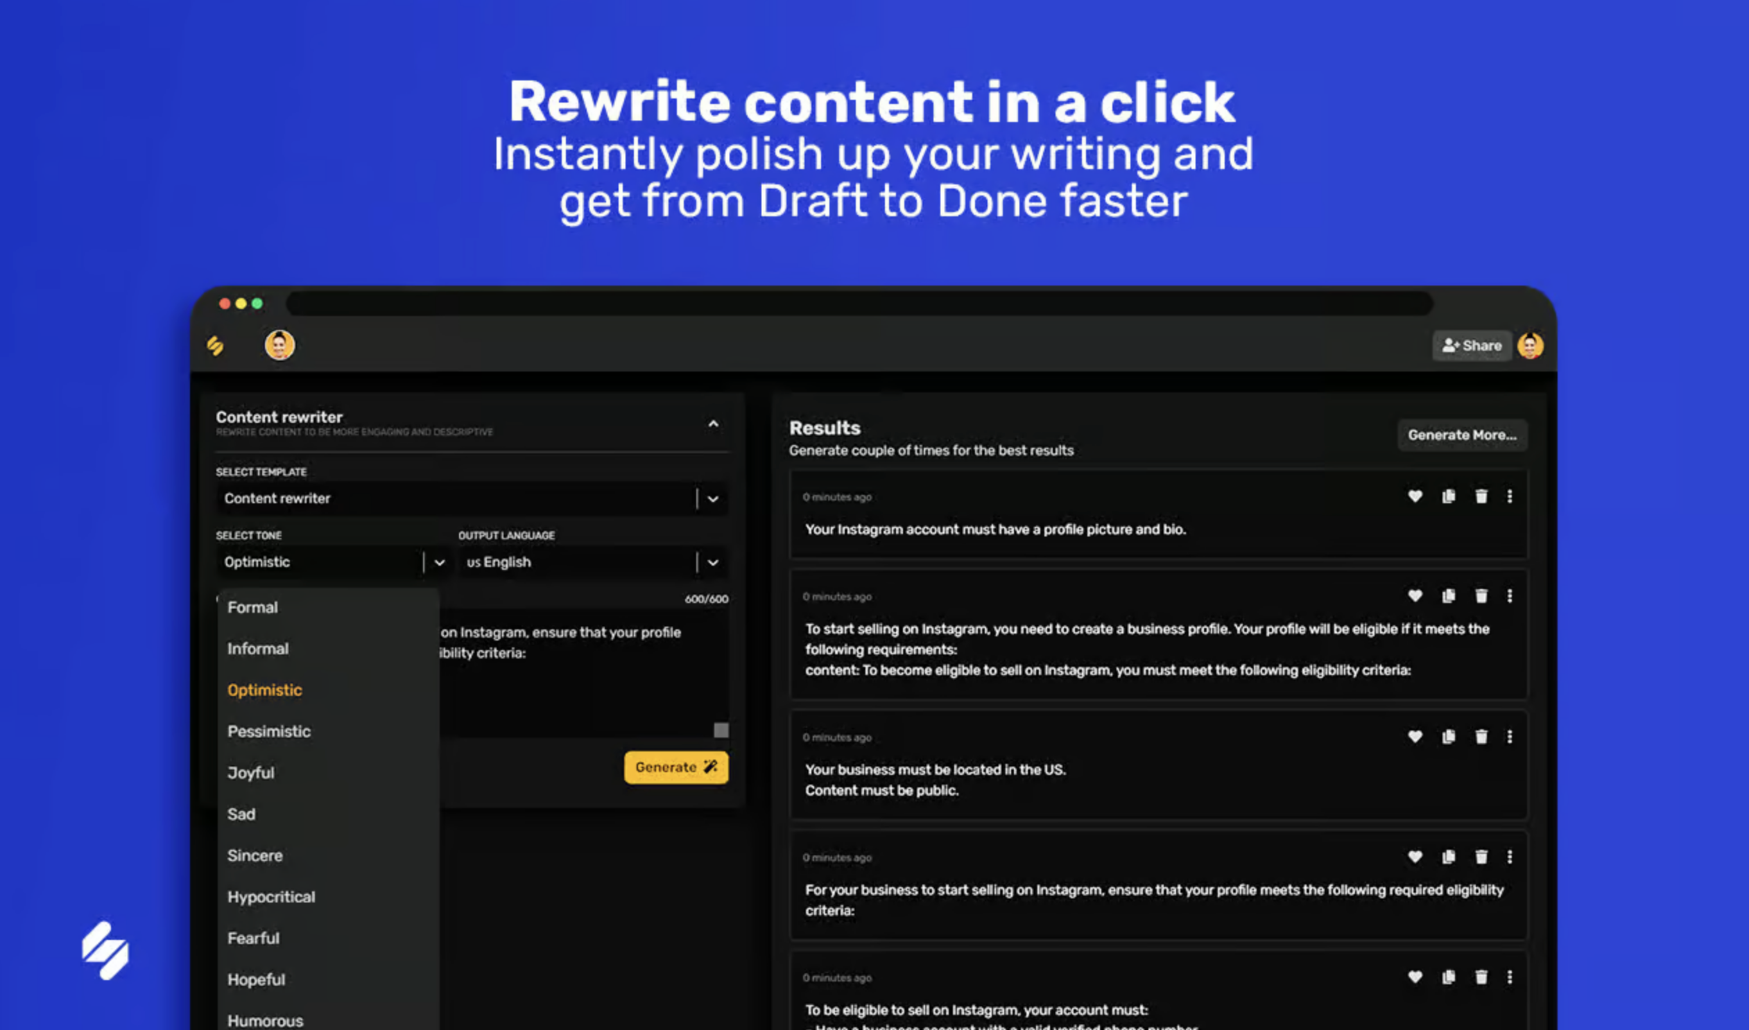
Task: Collapse the Content rewriter panel via its chevron
Action: click(x=714, y=423)
